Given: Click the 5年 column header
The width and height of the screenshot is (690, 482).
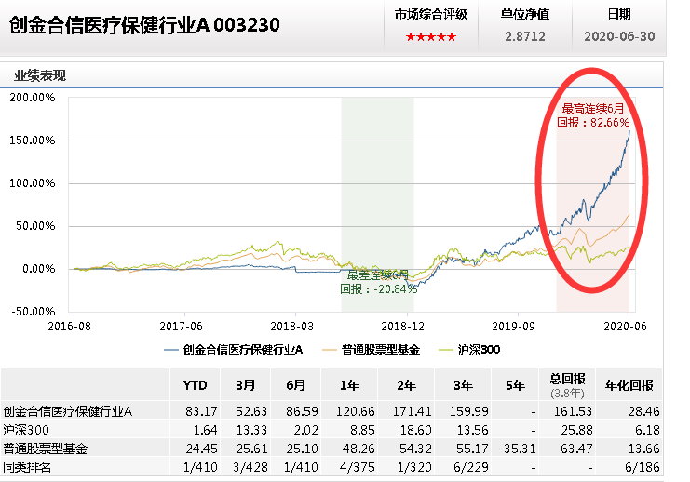Looking at the screenshot, I should point(515,385).
